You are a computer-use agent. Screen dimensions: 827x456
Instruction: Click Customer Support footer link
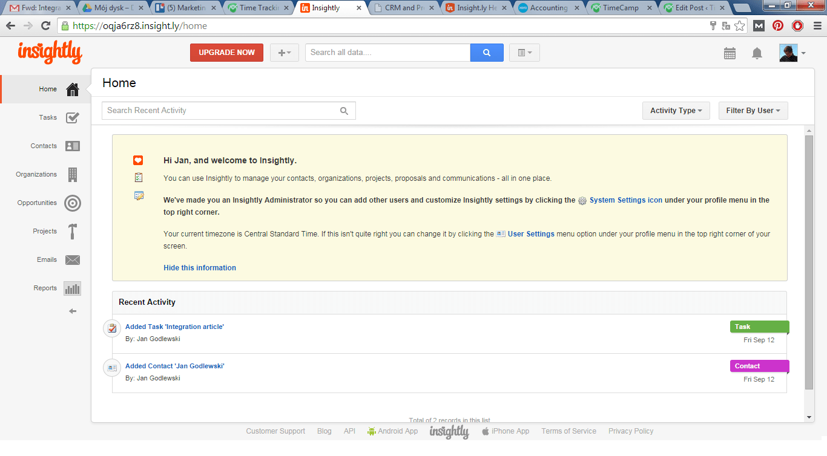[x=275, y=431]
